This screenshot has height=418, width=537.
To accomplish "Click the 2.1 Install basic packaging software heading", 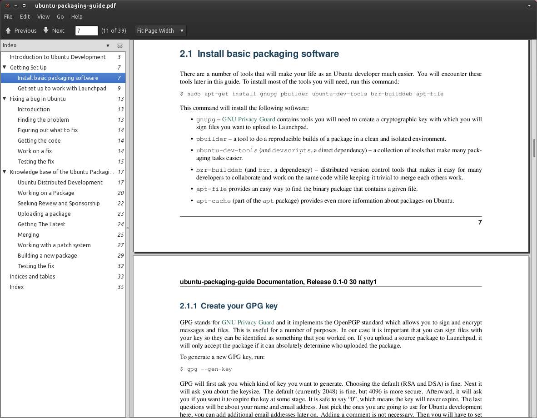I will (259, 54).
